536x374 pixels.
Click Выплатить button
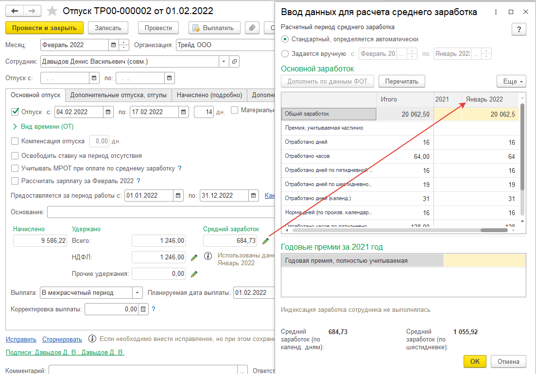[x=214, y=28]
